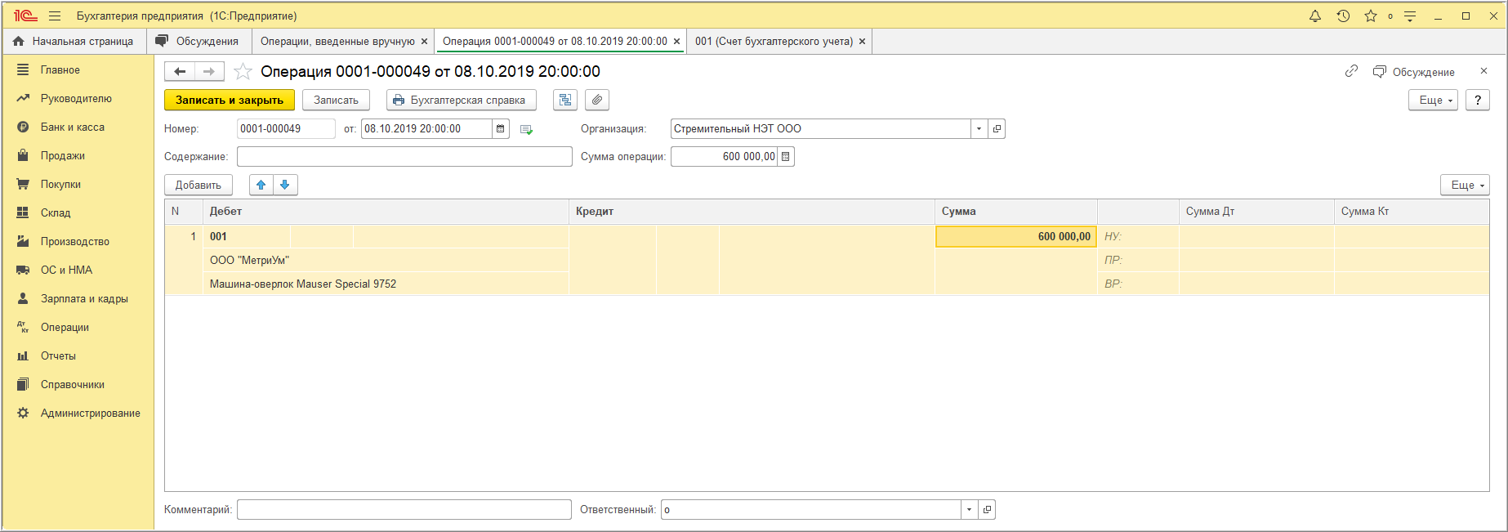Expand Ответственный dropdown list

(969, 509)
